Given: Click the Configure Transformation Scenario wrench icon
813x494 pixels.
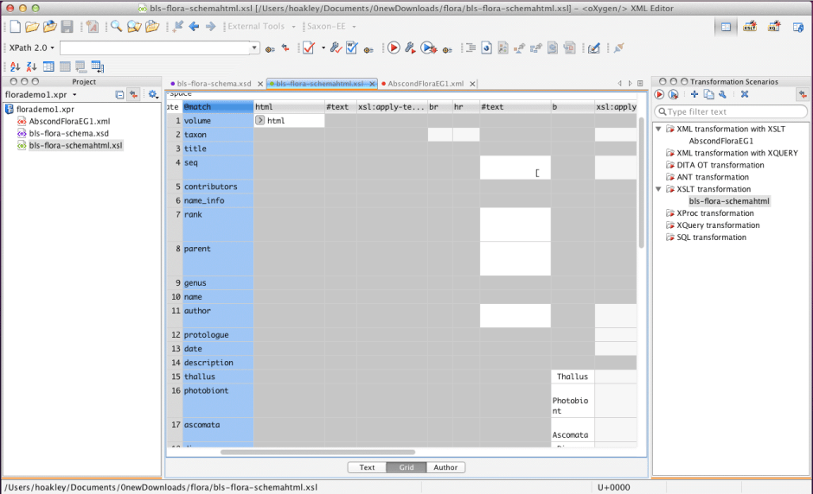Looking at the screenshot, I should [x=410, y=48].
